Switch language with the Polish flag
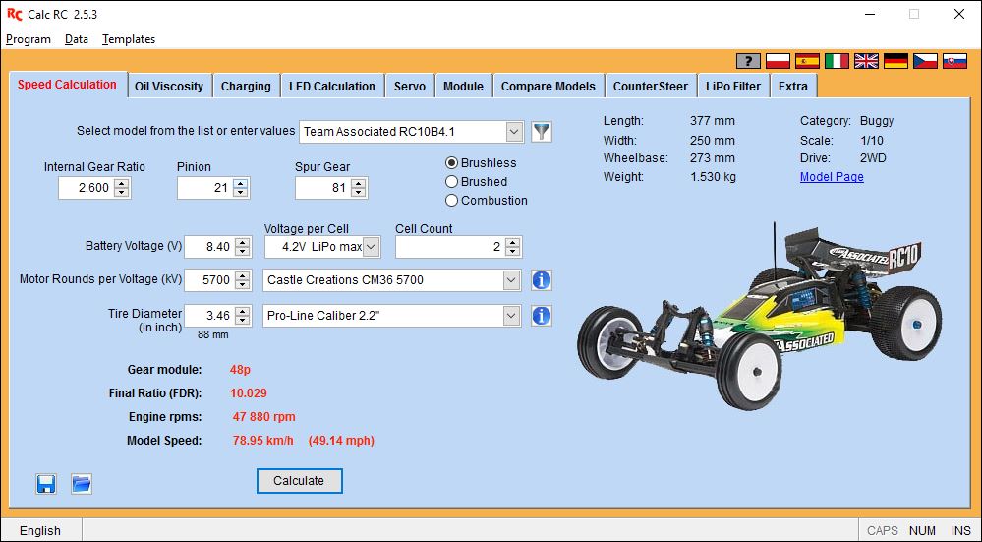982x542 pixels. click(x=779, y=61)
